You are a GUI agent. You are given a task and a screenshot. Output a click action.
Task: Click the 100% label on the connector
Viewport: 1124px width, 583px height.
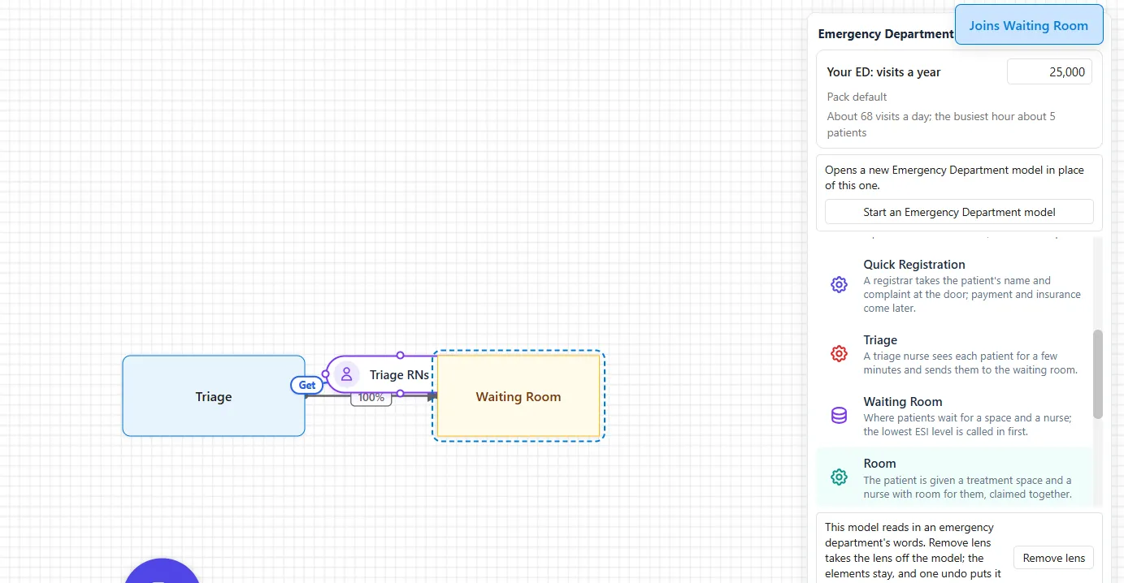click(371, 397)
